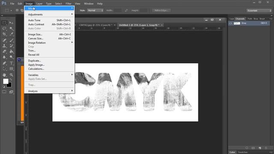
Task: Select the Pen tool
Action: pos(4,63)
